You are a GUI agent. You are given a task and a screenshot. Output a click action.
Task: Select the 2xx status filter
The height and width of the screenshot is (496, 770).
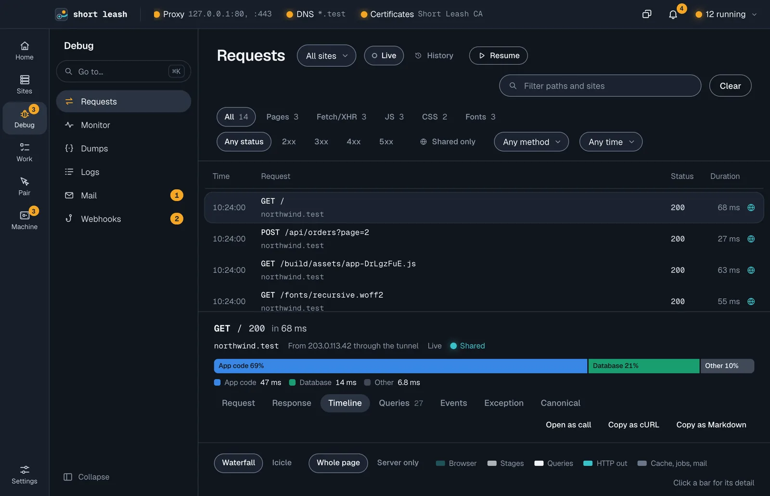point(289,141)
